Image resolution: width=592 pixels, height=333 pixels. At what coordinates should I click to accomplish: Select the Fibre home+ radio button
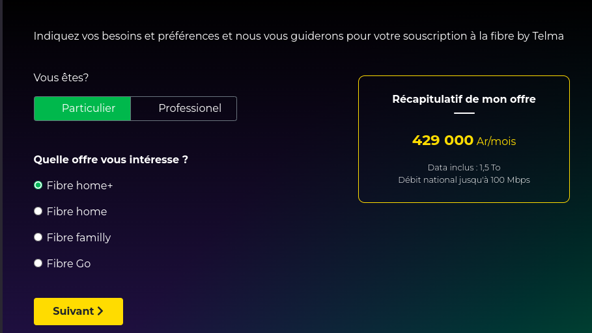click(x=38, y=185)
